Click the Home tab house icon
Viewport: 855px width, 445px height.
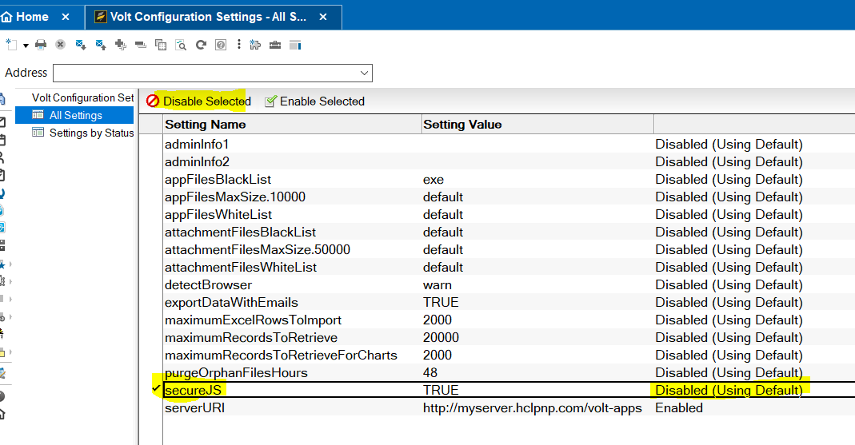(x=6, y=17)
